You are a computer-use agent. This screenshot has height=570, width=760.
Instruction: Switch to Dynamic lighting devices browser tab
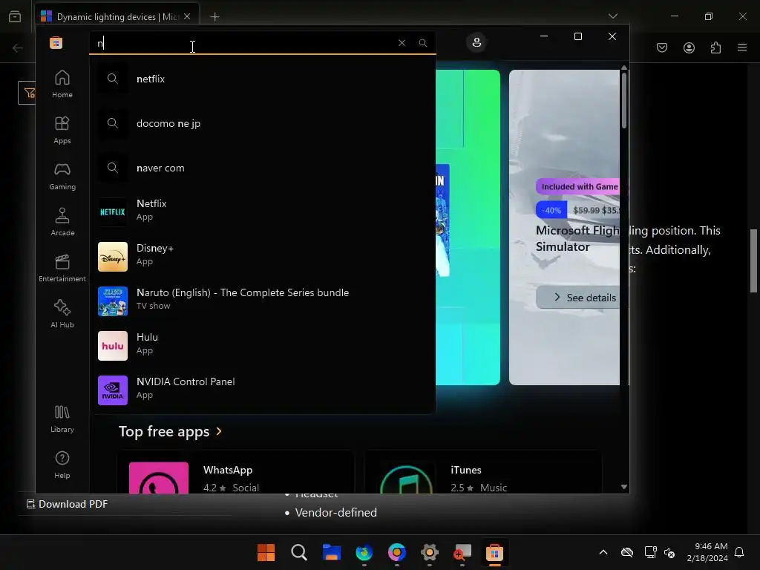click(115, 17)
